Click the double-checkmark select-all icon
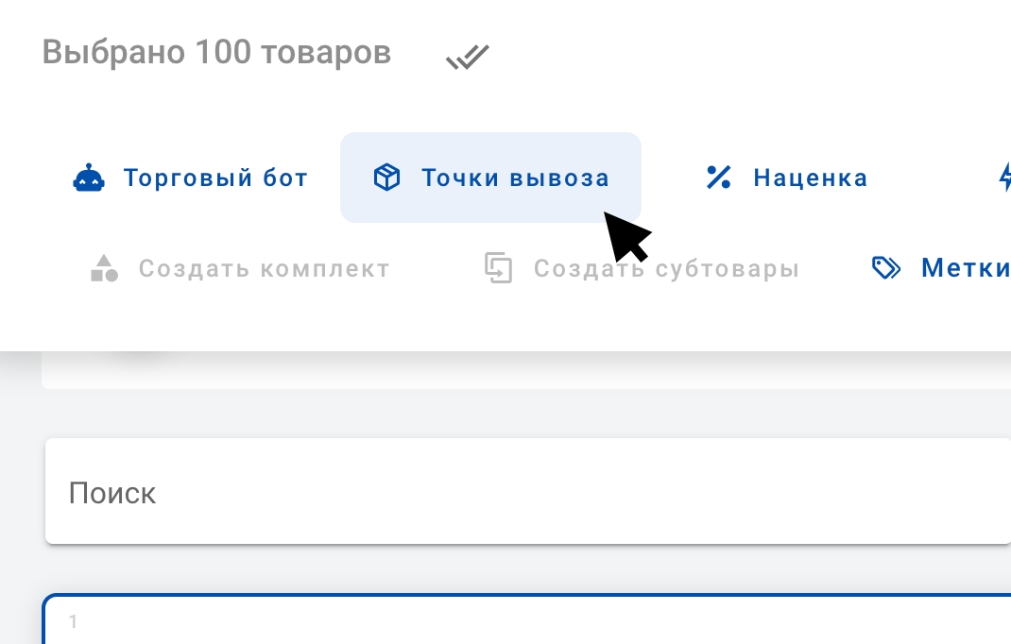This screenshot has height=644, width=1011. coord(467,58)
